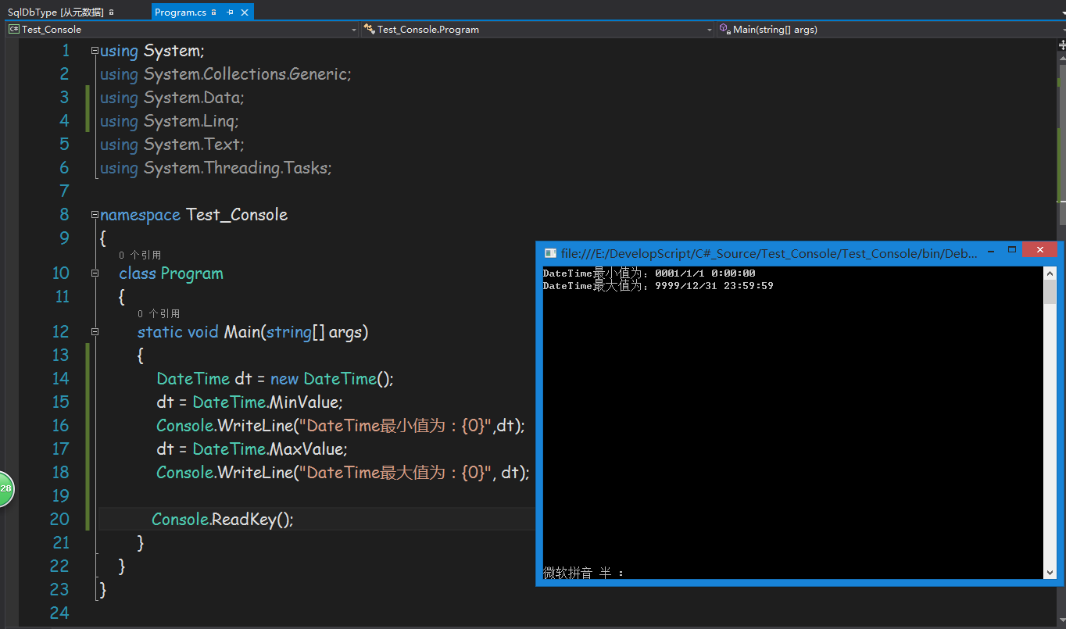1066x629 pixels.
Task: Minimize the console output window
Action: coord(991,251)
